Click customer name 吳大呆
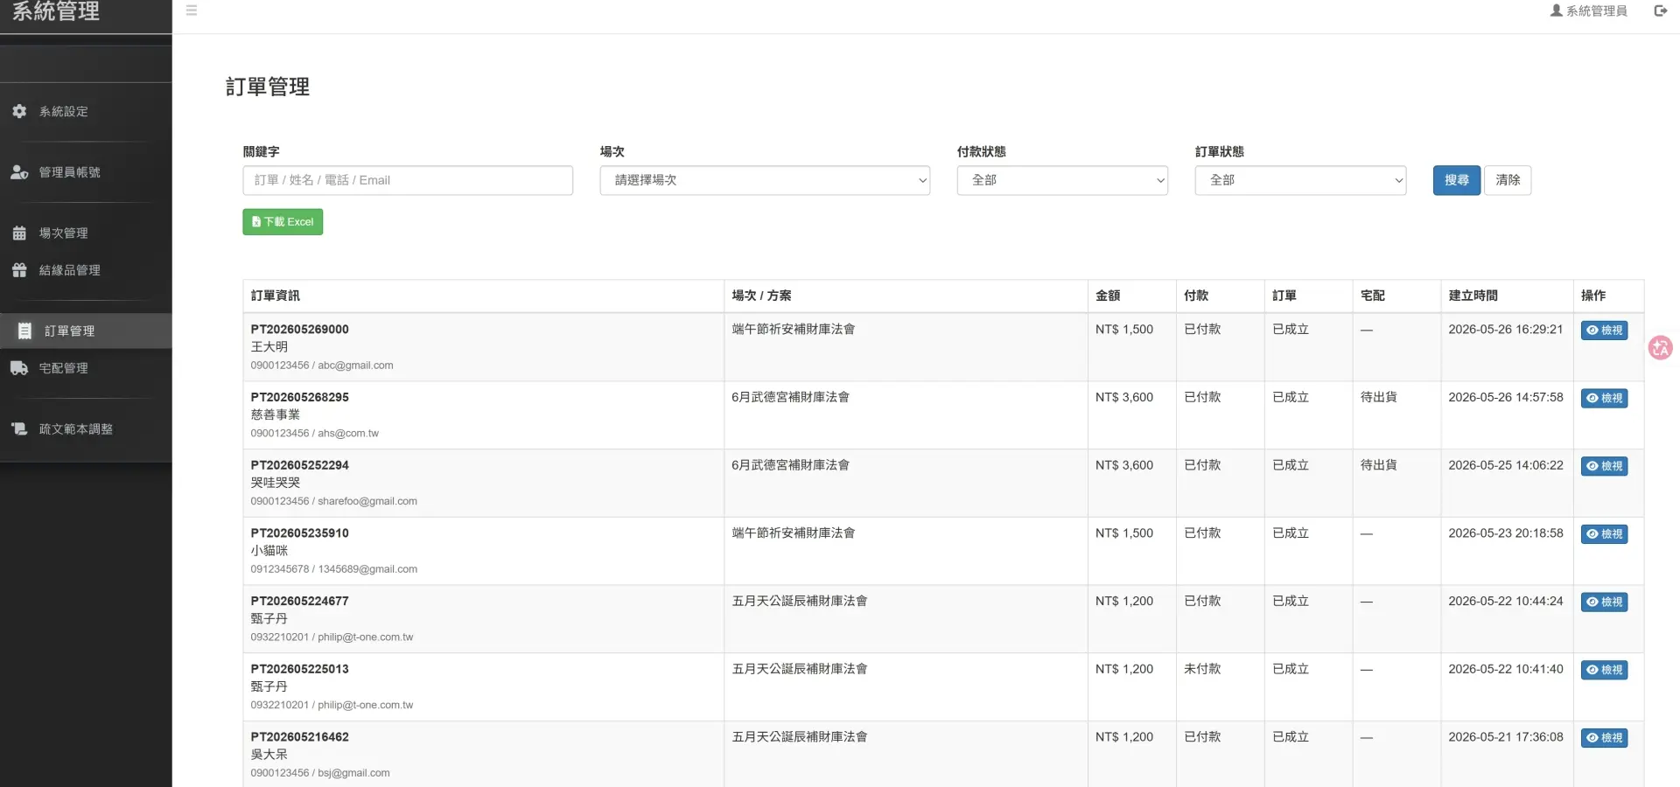This screenshot has width=1680, height=787. tap(269, 755)
